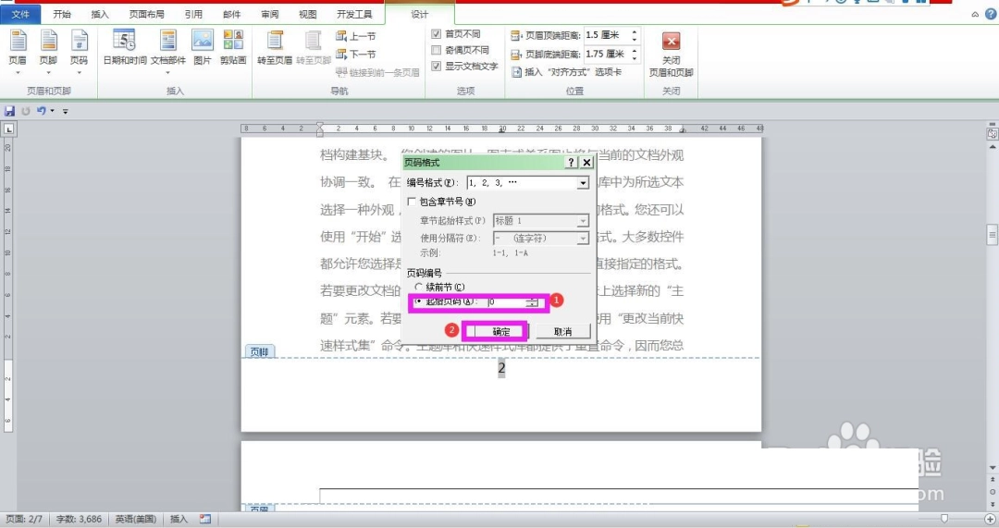Click 确定 (OK) in the dialog
The width and height of the screenshot is (999, 528).
click(x=500, y=331)
